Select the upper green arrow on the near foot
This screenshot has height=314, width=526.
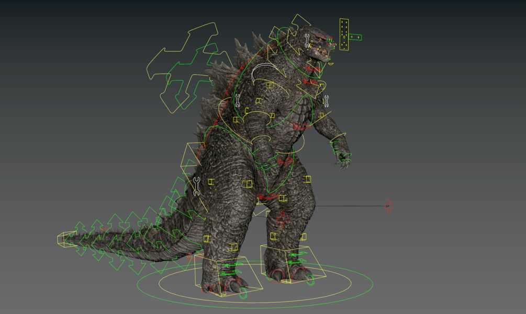coord(231,265)
